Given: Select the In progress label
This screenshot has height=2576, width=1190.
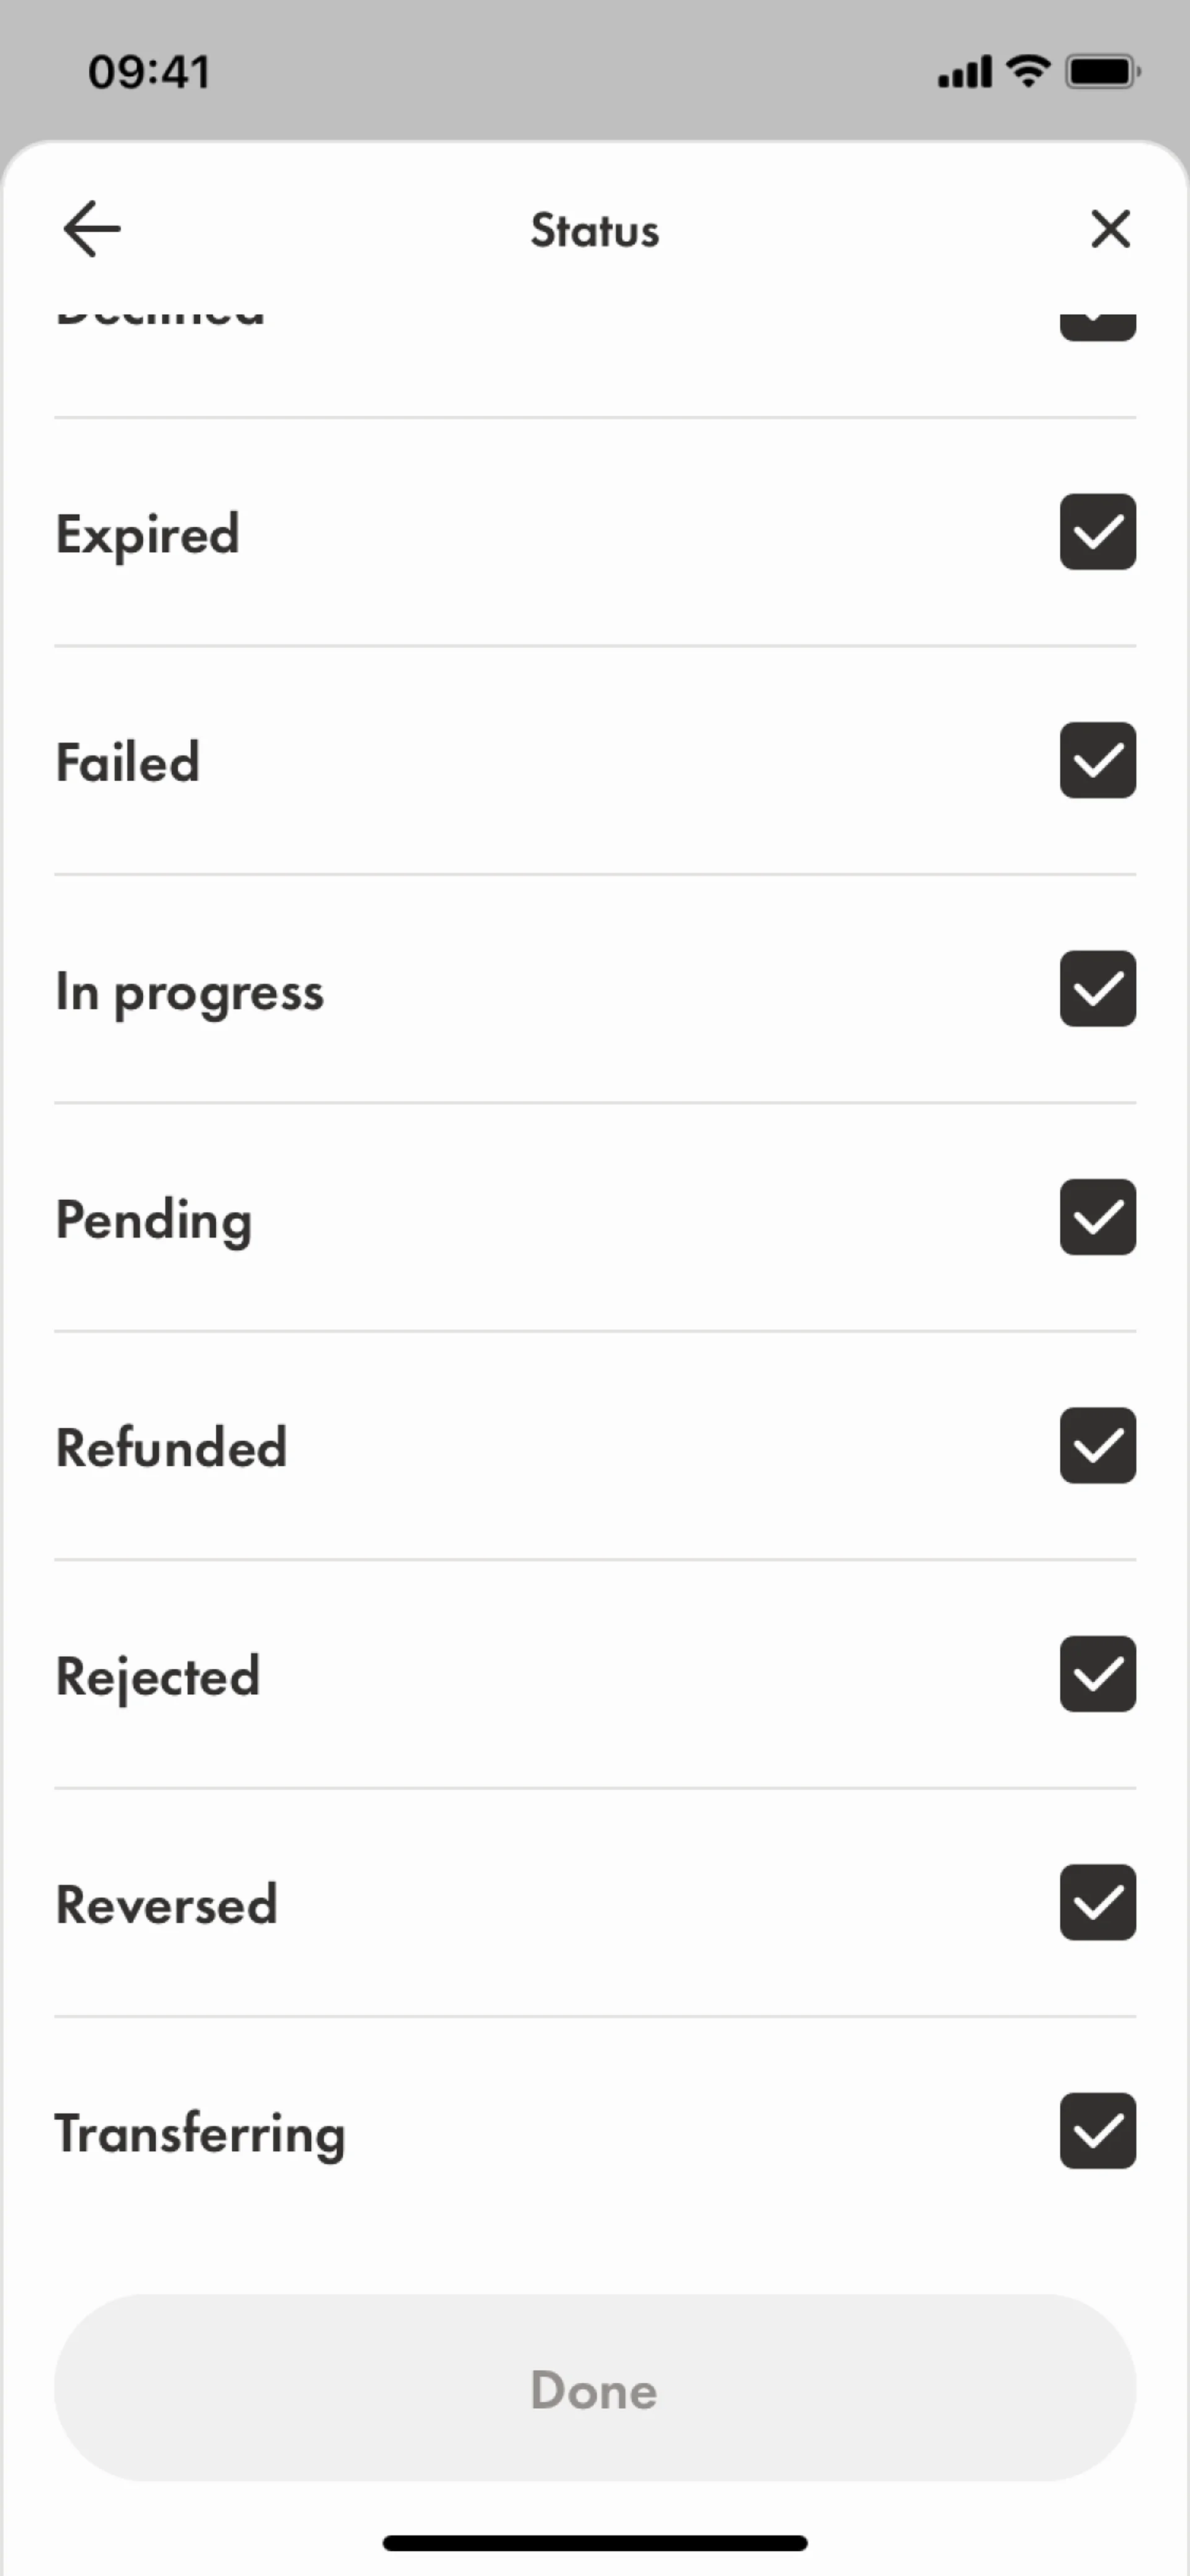Looking at the screenshot, I should [x=190, y=992].
